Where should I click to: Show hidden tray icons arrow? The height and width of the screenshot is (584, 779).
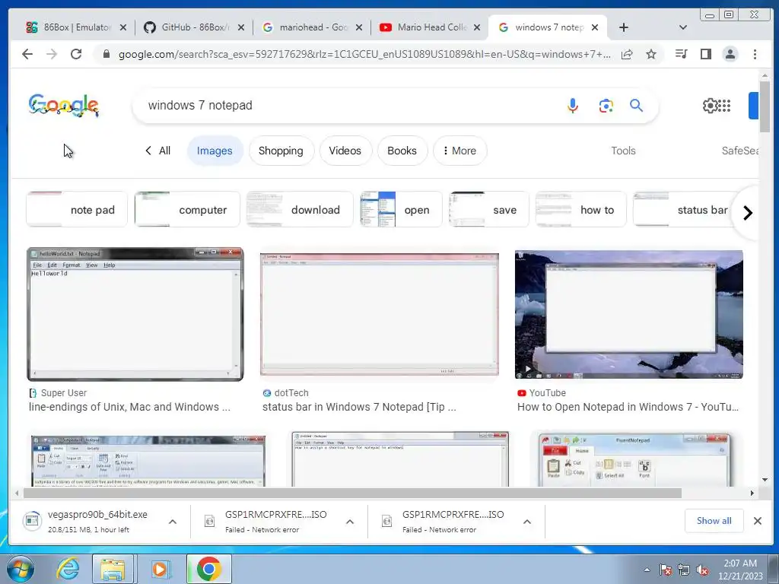[647, 570]
